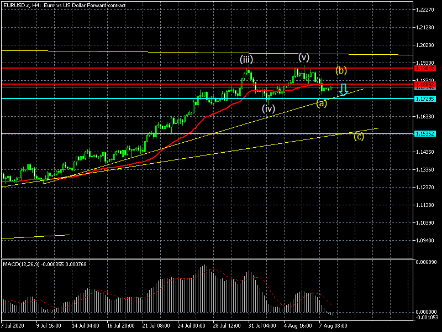Select the yellow (a) wave label
The width and height of the screenshot is (442, 332).
click(x=322, y=103)
